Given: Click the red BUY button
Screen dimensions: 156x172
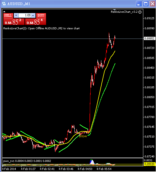Looking at the screenshot, I should point(41,16).
